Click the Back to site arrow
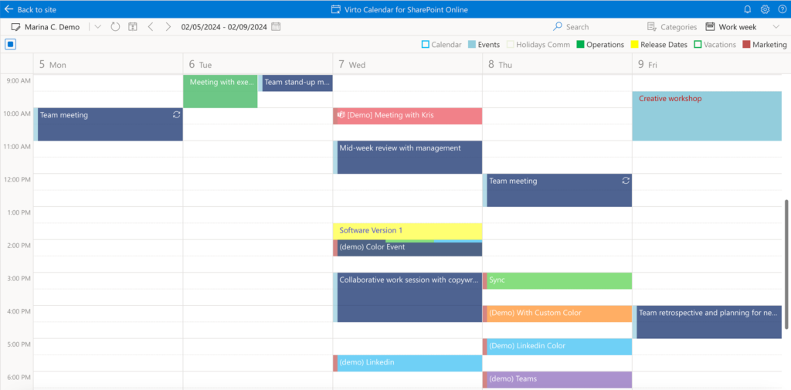The width and height of the screenshot is (791, 390). point(8,9)
